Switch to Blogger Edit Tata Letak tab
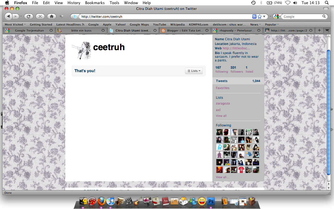This screenshot has height=209, width=334. coord(185,30)
